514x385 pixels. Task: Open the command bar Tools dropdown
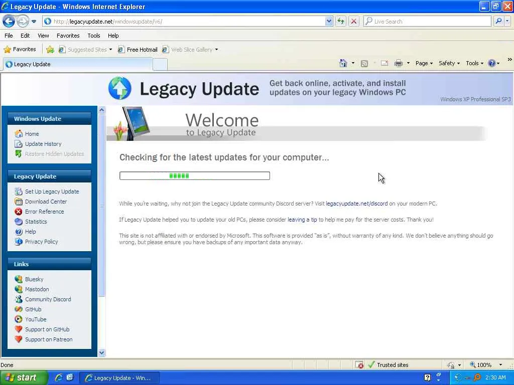coord(475,63)
